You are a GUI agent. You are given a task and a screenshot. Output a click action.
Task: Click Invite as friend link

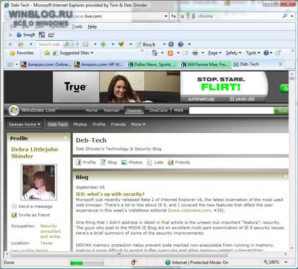click(x=34, y=215)
